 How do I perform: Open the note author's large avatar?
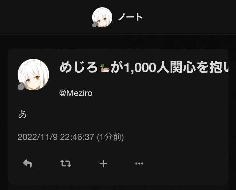(x=33, y=75)
